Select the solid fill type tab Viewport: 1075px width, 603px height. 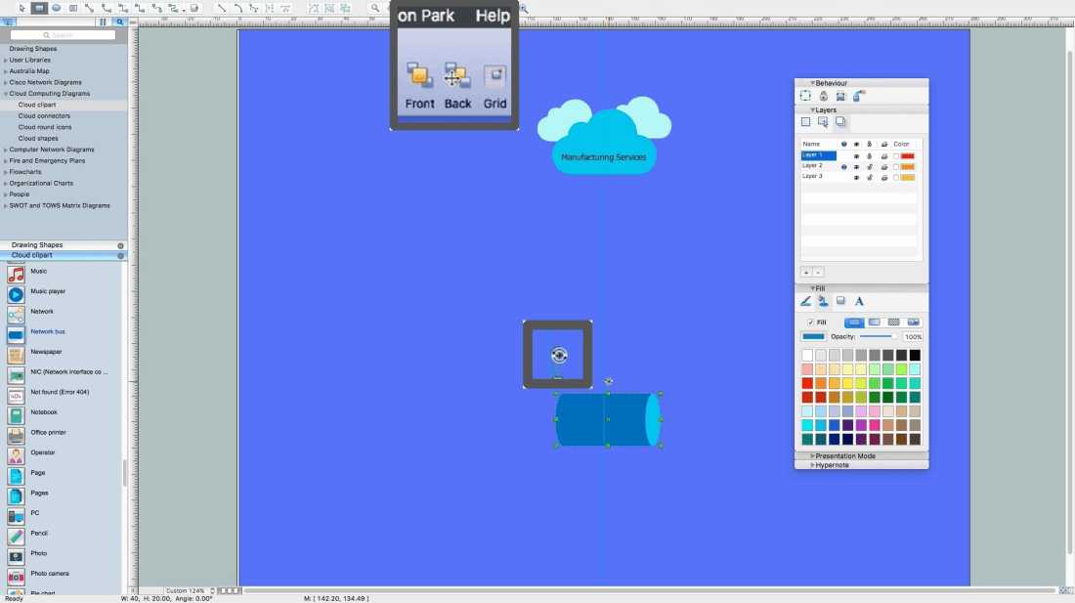pos(854,323)
